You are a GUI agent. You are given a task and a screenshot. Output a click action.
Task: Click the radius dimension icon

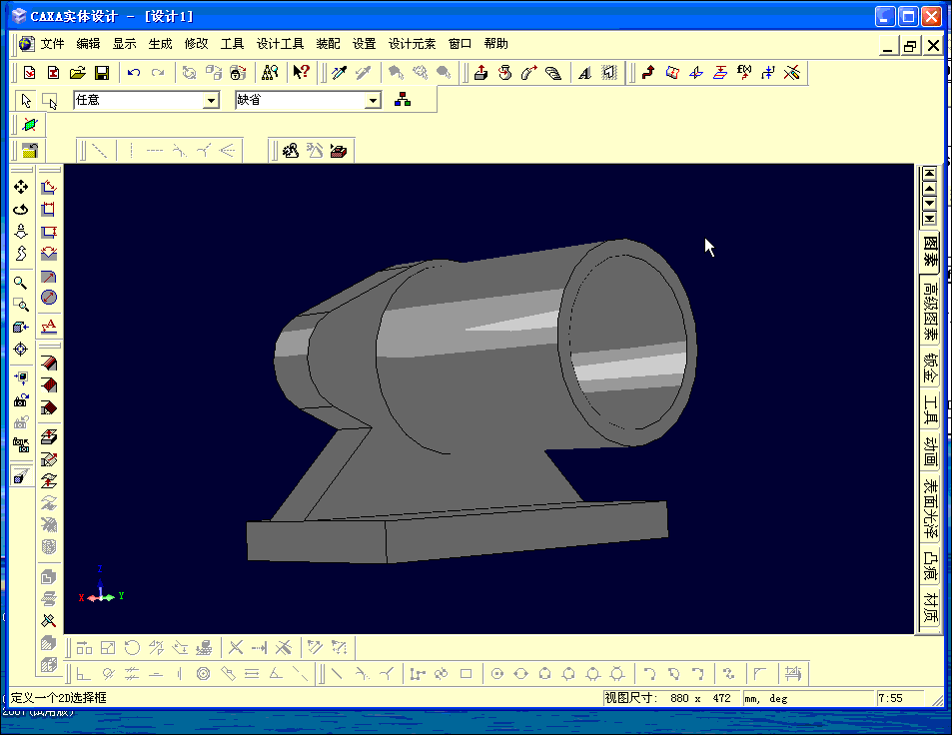click(49, 277)
